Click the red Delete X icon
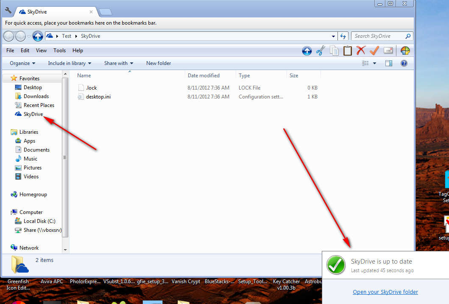Viewport: 449px width, 304px height. 361,51
